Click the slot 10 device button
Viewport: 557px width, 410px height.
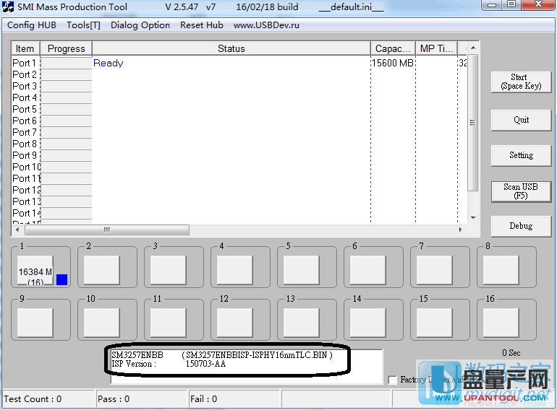[x=101, y=323]
